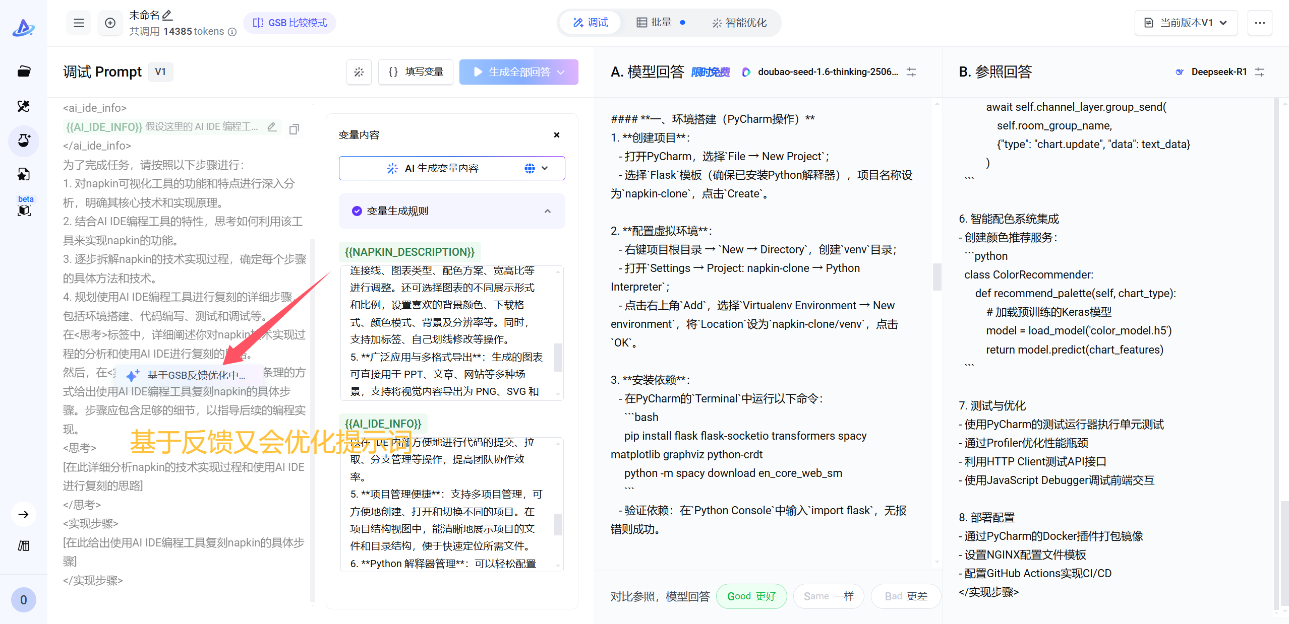Image resolution: width=1289 pixels, height=624 pixels.
Task: Click the 填写变量 button
Action: coord(416,72)
